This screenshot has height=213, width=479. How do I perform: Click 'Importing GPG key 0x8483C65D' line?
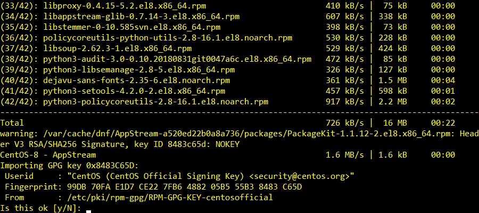(x=69, y=166)
